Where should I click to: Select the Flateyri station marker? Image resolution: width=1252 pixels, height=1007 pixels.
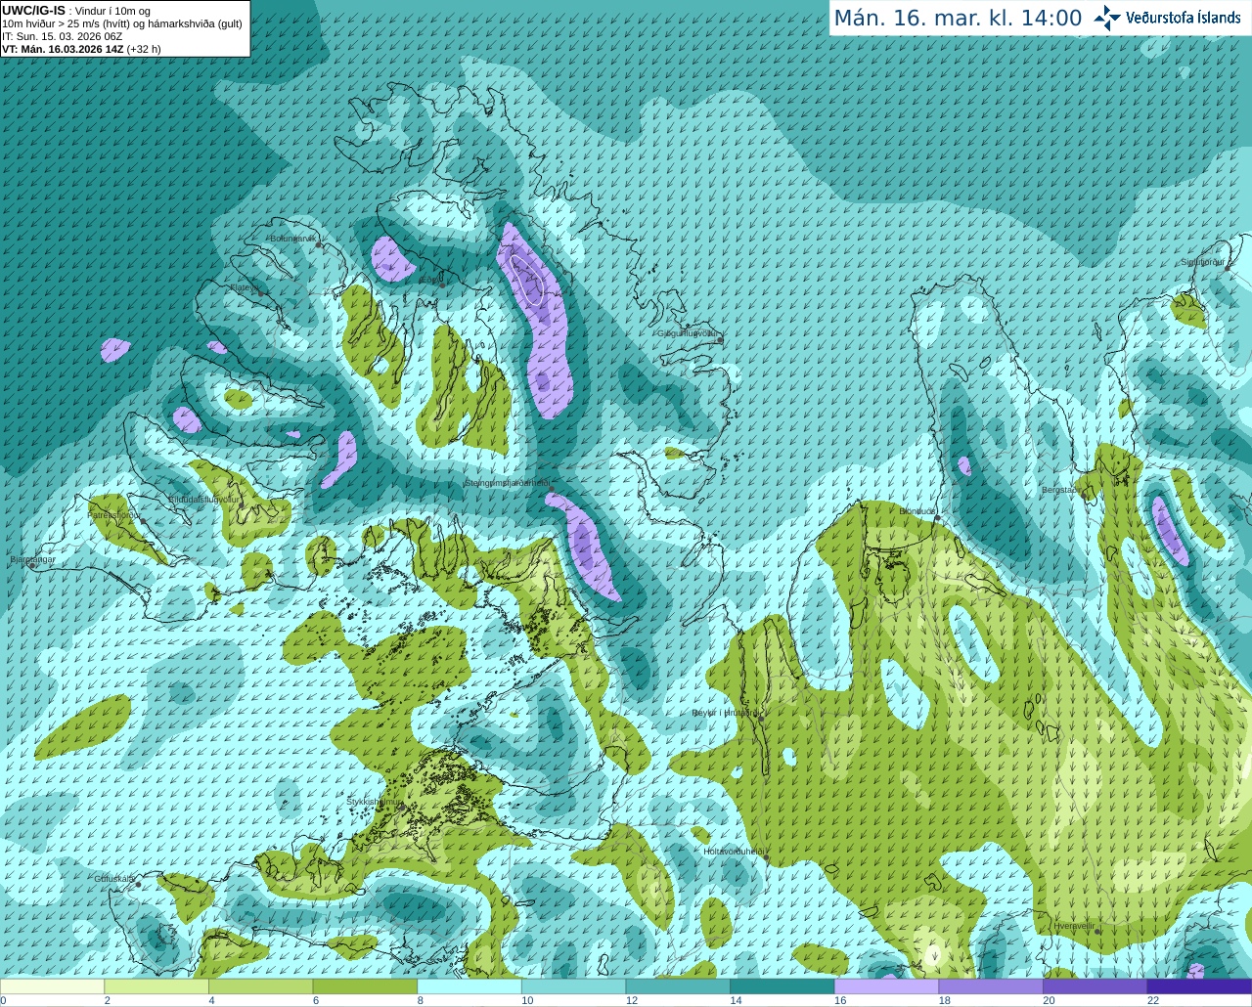point(260,292)
